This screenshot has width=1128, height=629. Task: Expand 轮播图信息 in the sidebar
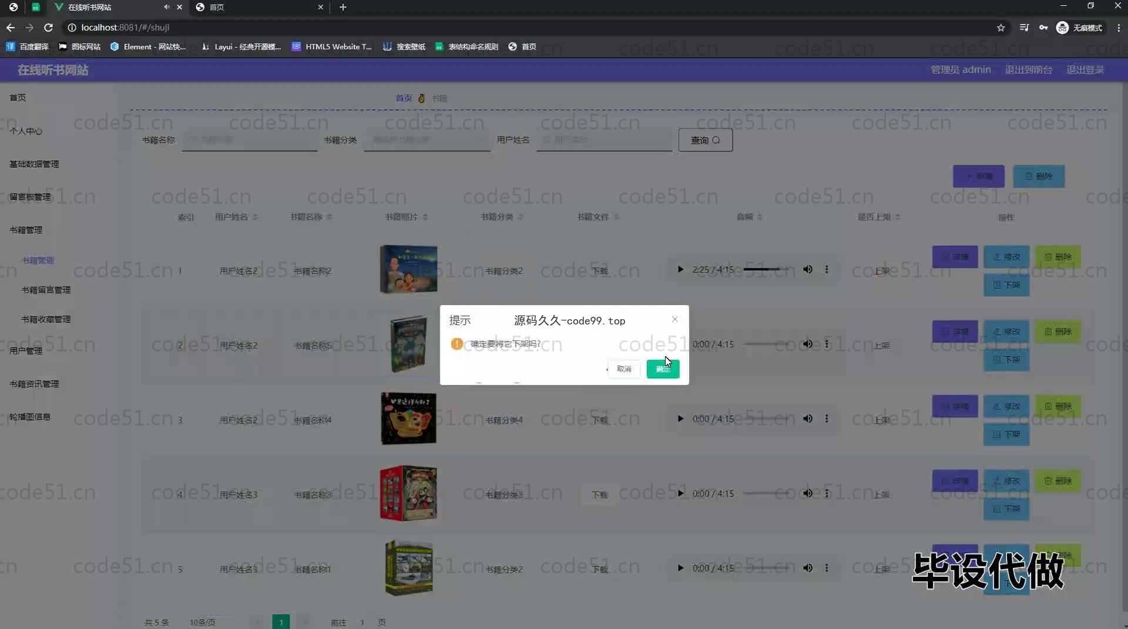point(30,417)
